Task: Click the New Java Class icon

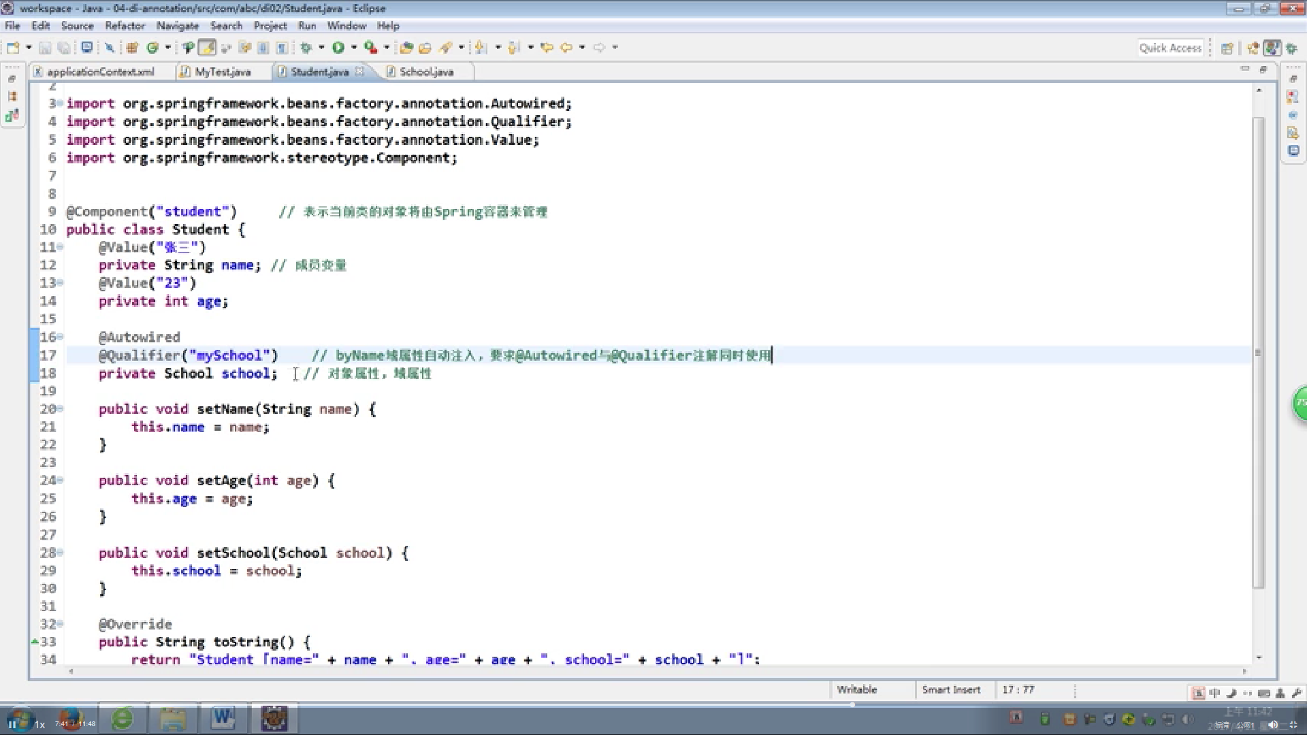Action: (x=153, y=48)
